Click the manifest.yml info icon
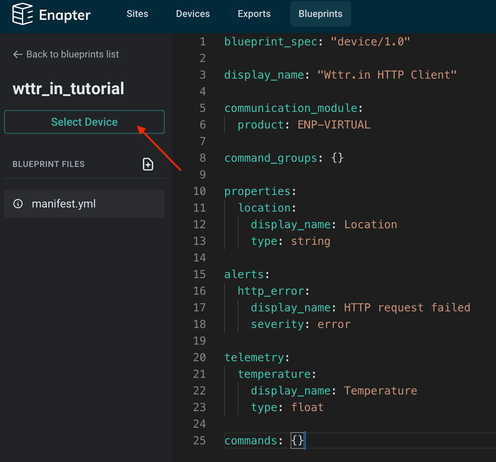 coord(18,204)
